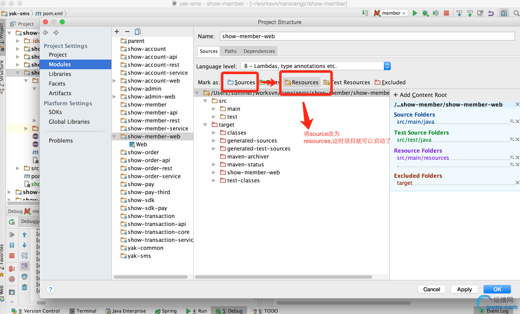The image size is (520, 314).
Task: Mark selected folder as Excluded
Action: (x=390, y=82)
